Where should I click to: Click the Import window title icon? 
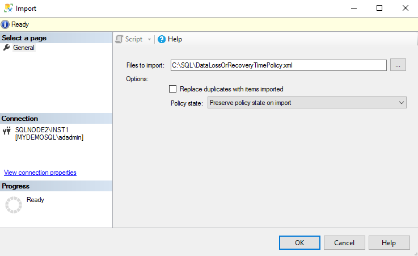[8, 8]
